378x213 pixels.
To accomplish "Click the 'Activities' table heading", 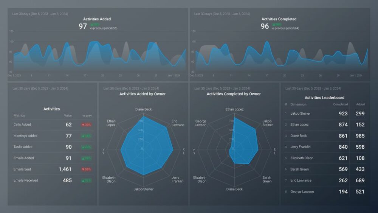I will click(x=51, y=109).
